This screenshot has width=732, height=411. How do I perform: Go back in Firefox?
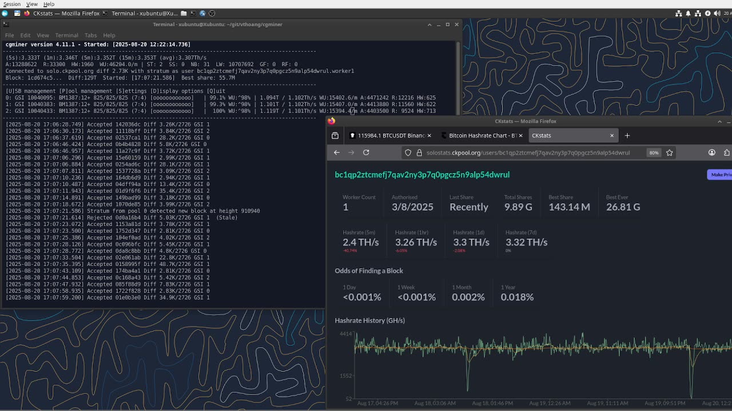[x=337, y=152]
